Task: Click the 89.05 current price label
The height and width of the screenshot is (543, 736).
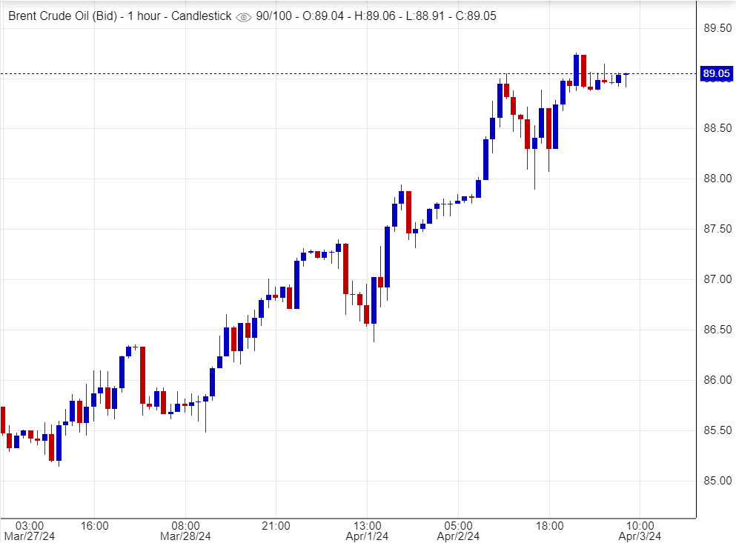Action: pyautogui.click(x=716, y=73)
